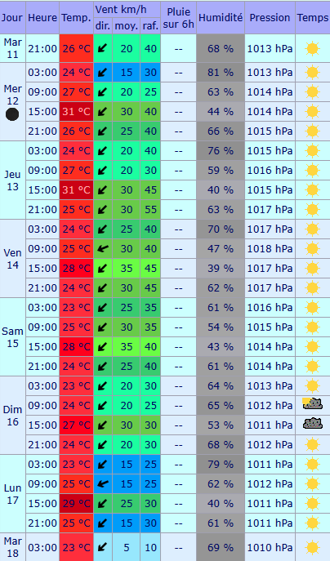The height and width of the screenshot is (561, 330).
Task: Click 31 °C temperature on Mer 12 15:00
Action: point(76,112)
